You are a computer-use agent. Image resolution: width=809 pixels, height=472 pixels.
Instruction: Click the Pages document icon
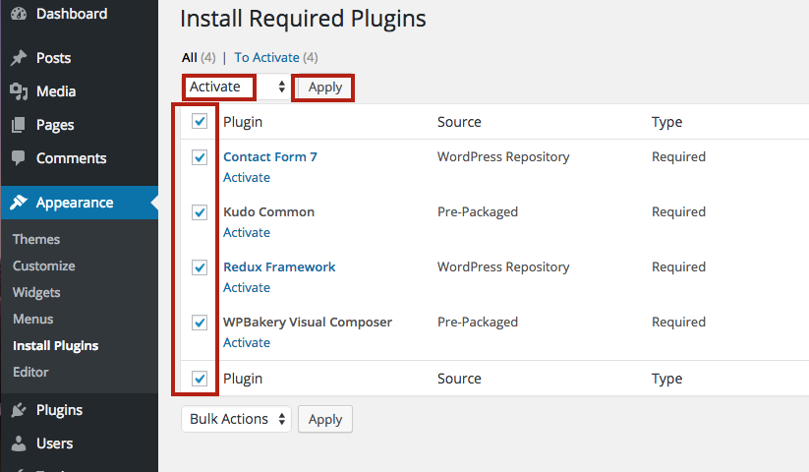pyautogui.click(x=19, y=125)
